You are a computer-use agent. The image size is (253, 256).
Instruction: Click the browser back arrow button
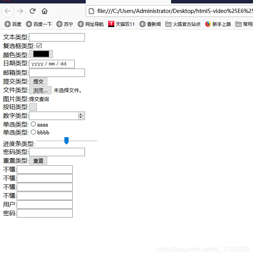[8, 11]
